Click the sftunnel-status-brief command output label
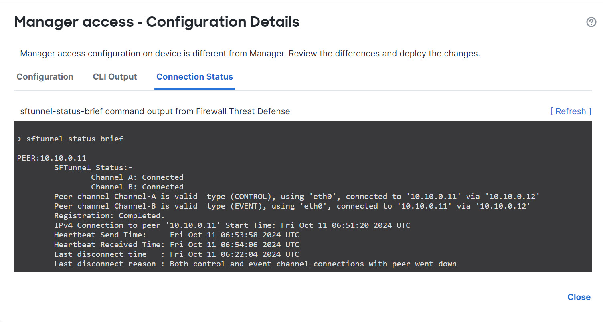The image size is (603, 322). point(156,111)
